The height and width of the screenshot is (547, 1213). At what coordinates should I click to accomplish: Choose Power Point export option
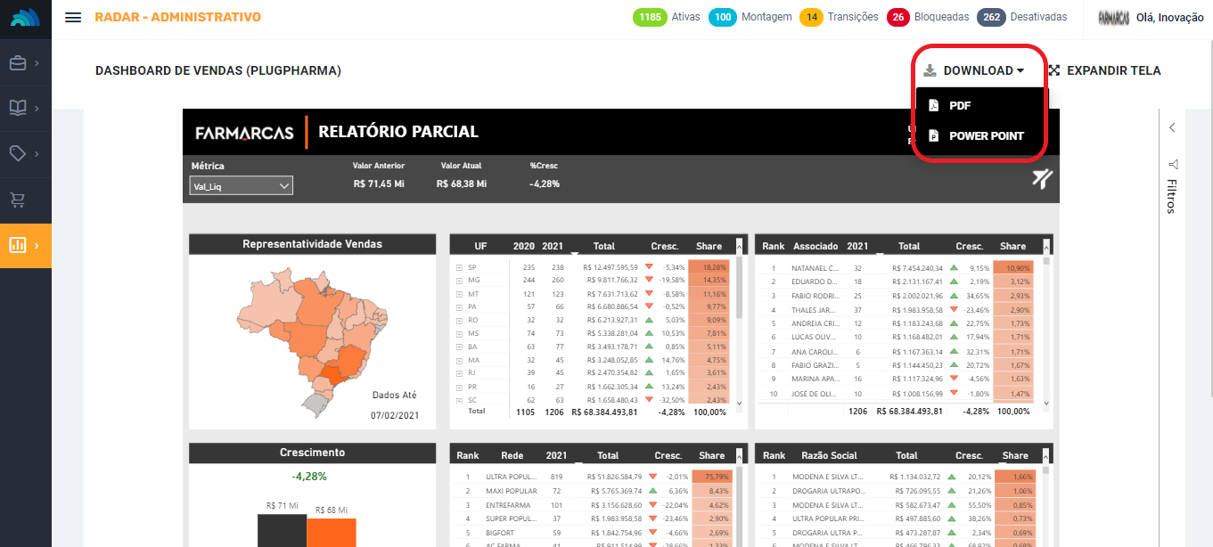coord(986,136)
